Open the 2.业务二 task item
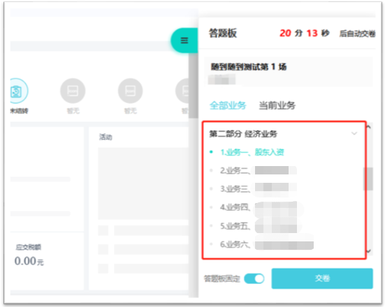The width and height of the screenshot is (385, 307). (259, 170)
